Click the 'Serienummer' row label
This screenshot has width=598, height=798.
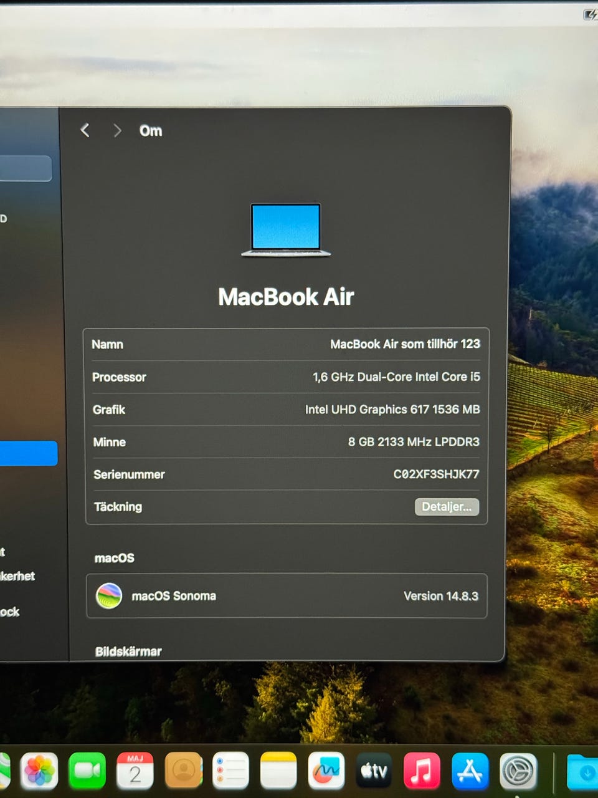(x=130, y=474)
